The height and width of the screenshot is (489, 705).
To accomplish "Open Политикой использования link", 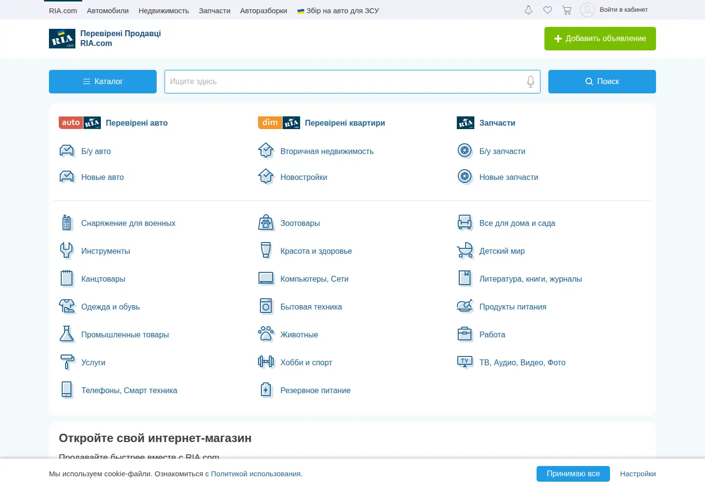I will tap(256, 474).
